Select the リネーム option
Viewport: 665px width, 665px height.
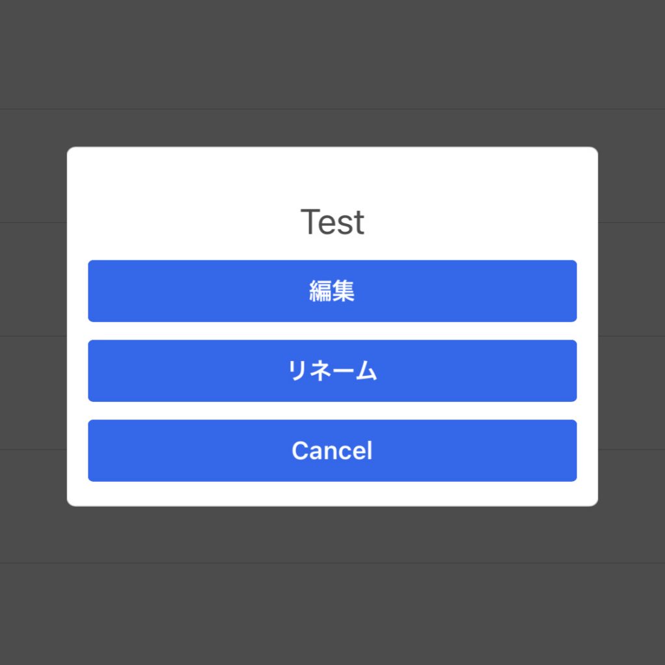click(332, 371)
